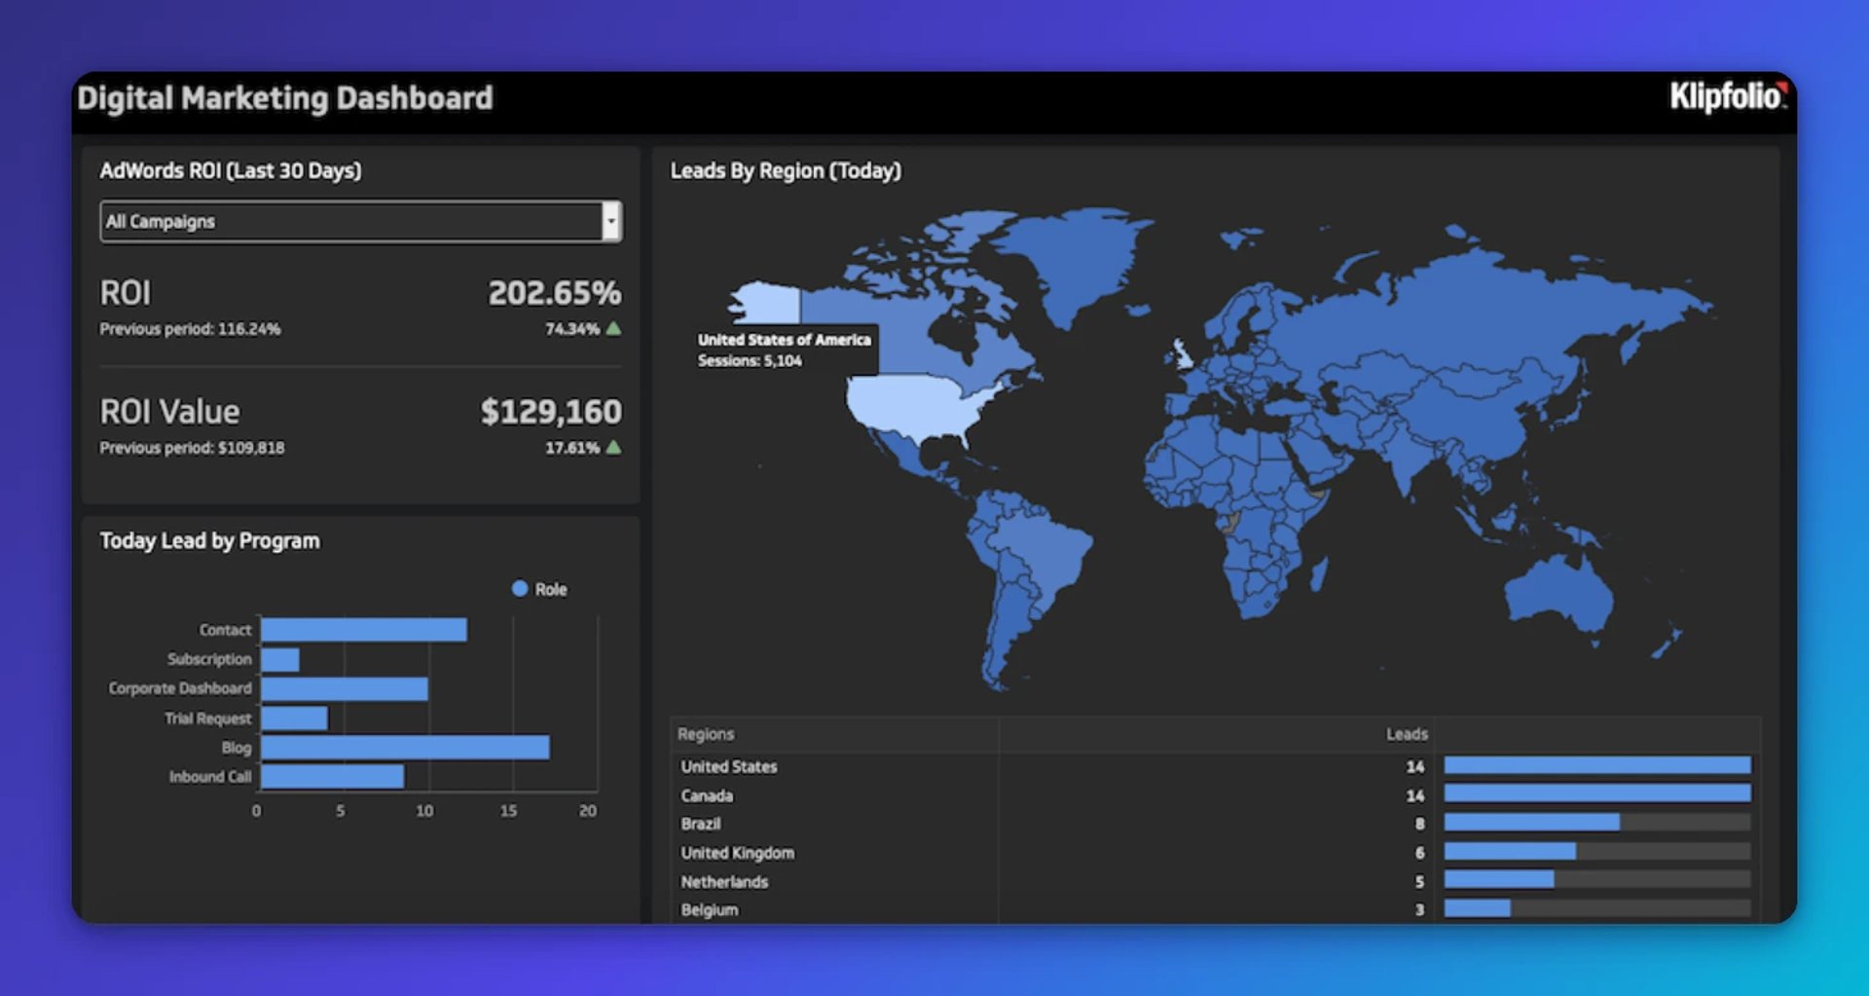Click the Klipfolio logo
Screen dimensions: 1869x996
[1729, 96]
